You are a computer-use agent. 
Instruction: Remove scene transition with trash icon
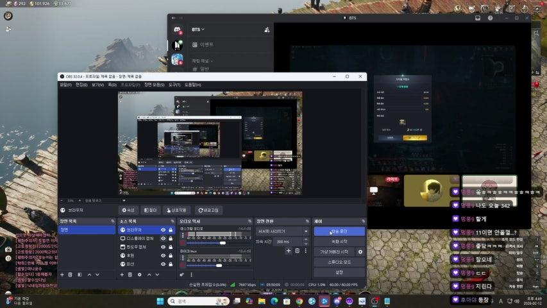(x=297, y=251)
